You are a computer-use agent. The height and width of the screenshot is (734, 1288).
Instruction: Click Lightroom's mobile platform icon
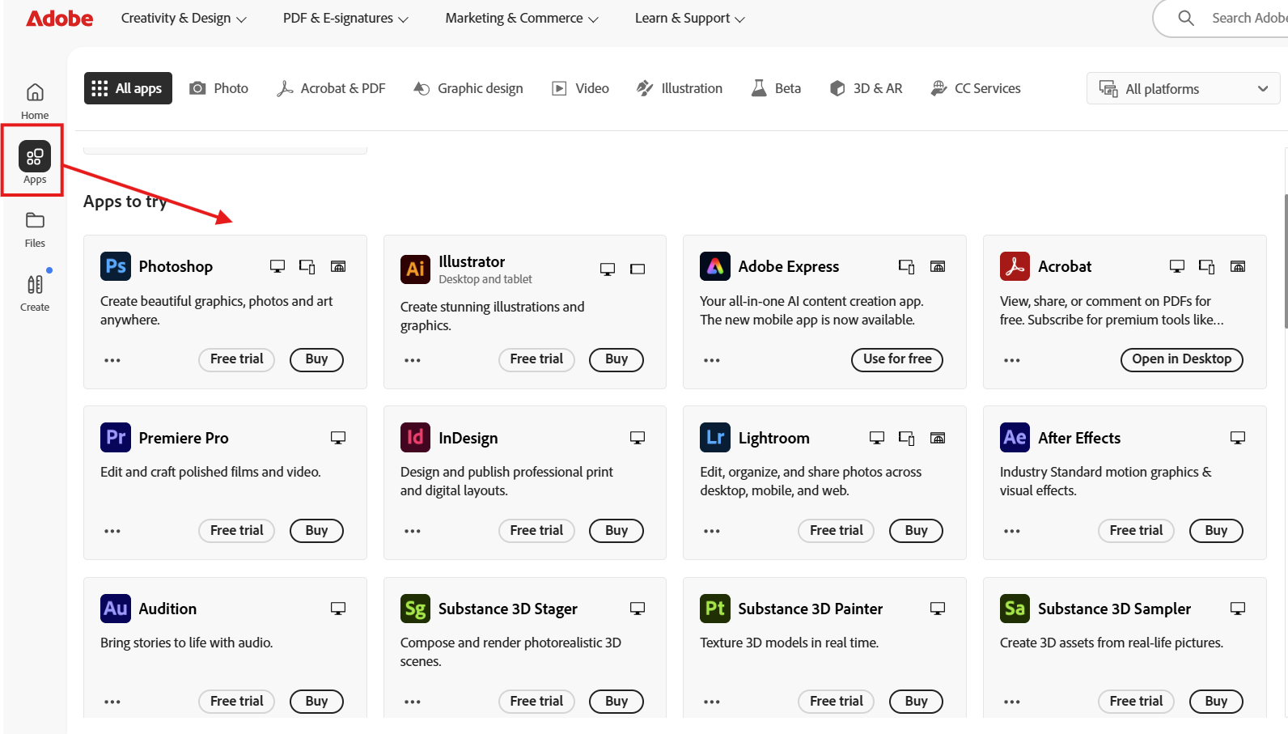[907, 438]
